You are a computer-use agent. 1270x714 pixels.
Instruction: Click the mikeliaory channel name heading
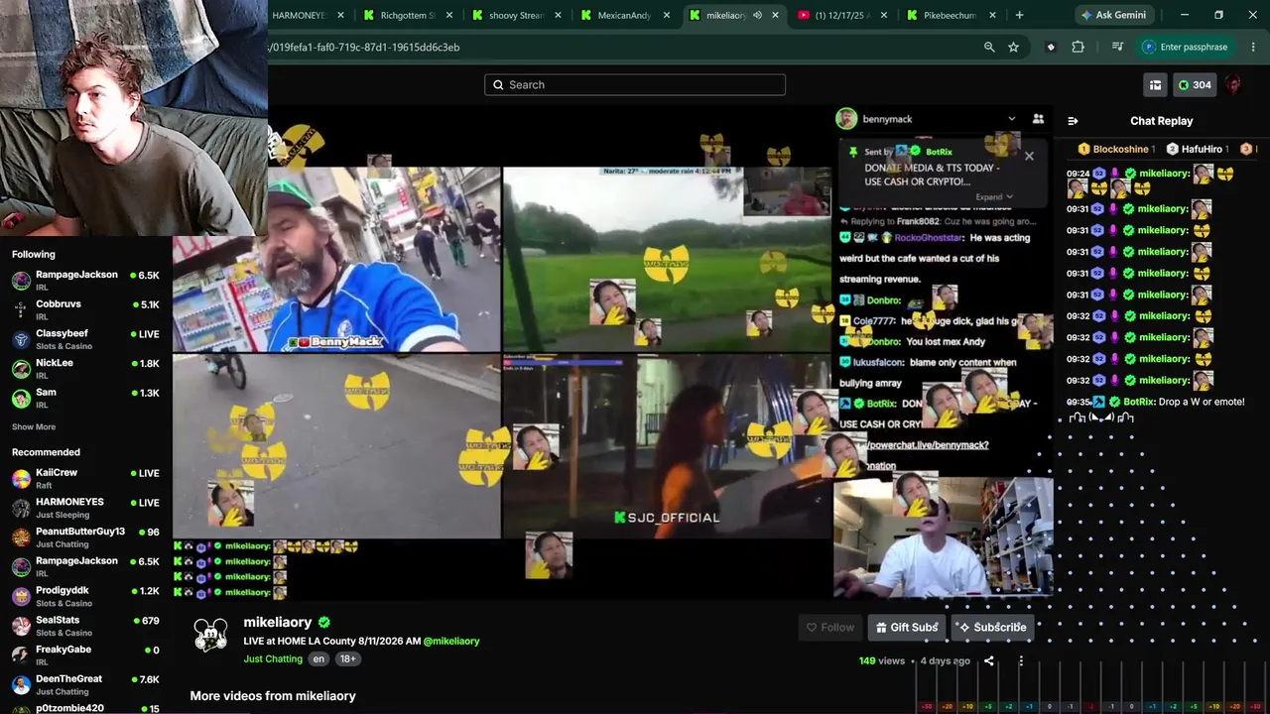[x=278, y=623]
